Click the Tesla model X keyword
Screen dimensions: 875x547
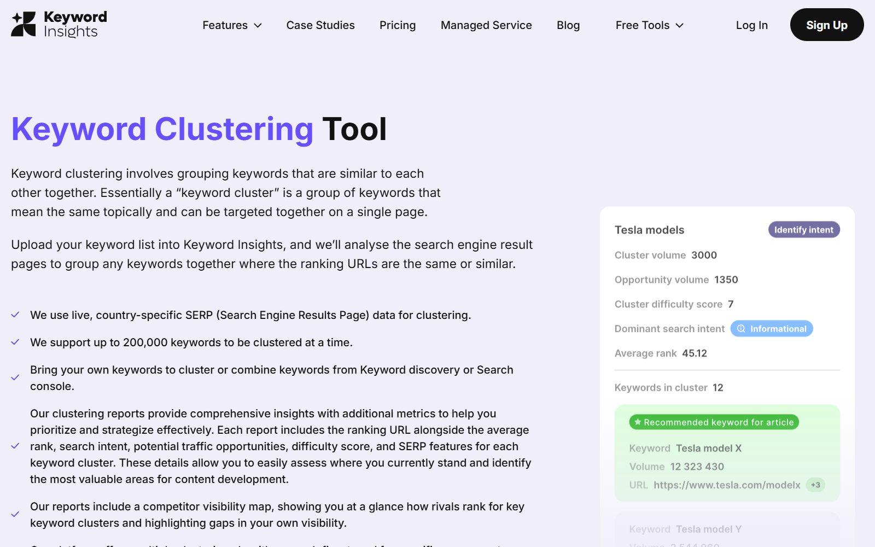709,449
